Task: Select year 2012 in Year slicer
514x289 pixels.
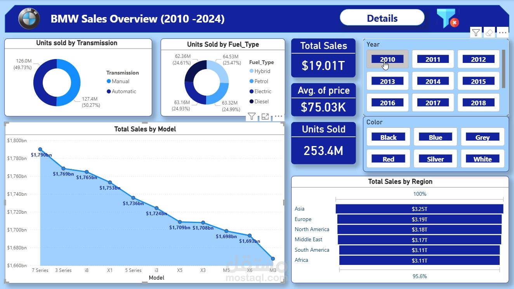Action: [x=478, y=59]
